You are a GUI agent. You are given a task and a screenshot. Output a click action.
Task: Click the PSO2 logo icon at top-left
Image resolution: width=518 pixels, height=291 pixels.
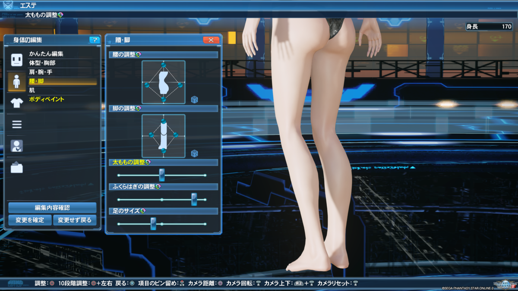pos(8,6)
